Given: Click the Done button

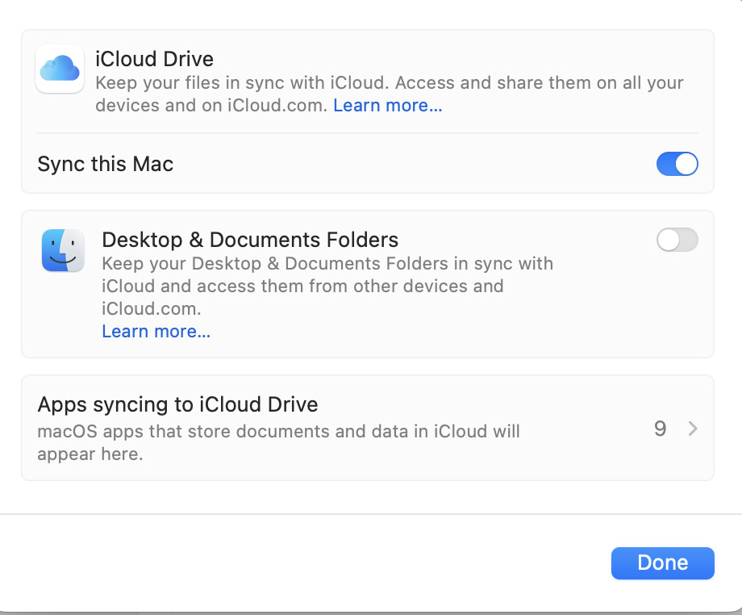Looking at the screenshot, I should [662, 563].
